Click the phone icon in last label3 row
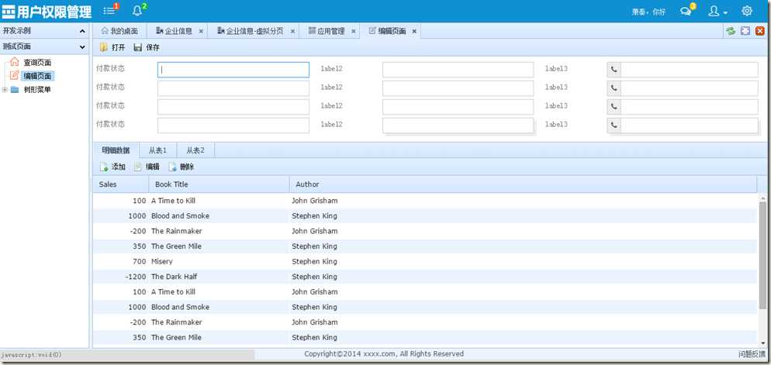This screenshot has width=771, height=365. (x=614, y=126)
